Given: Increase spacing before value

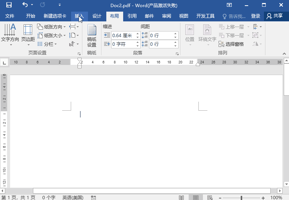Looking at the screenshot, I should tap(175, 34).
